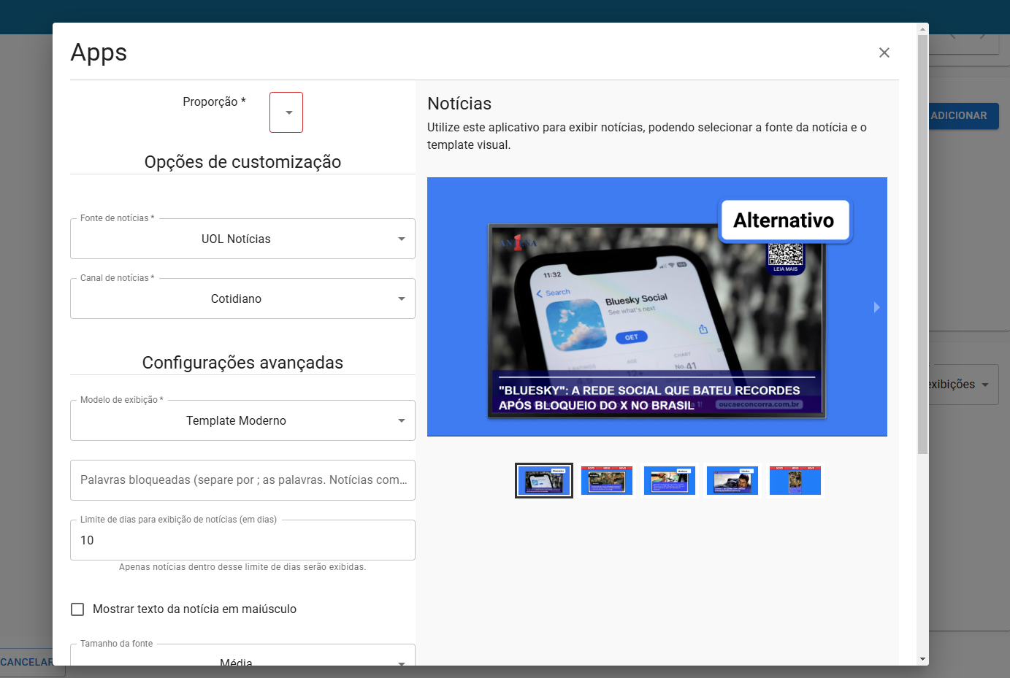The height and width of the screenshot is (678, 1010).
Task: Click the dialog's vertical scrollbar thumb
Action: [923, 244]
